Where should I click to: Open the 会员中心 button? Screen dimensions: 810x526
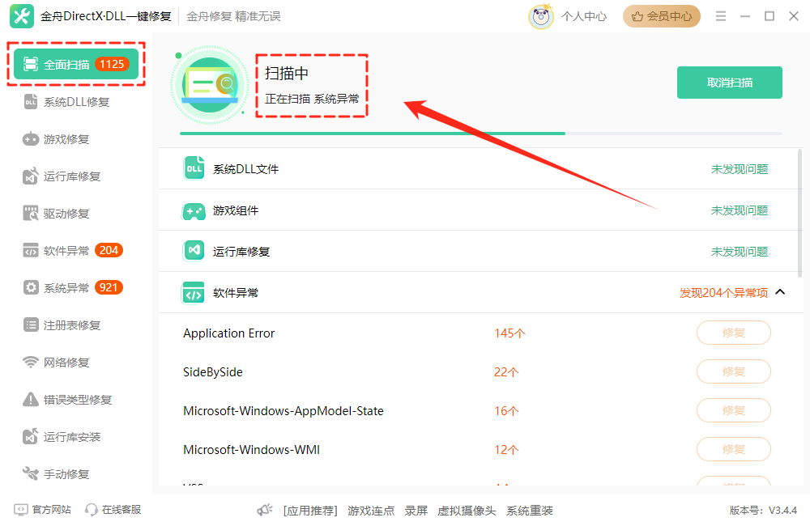click(662, 16)
